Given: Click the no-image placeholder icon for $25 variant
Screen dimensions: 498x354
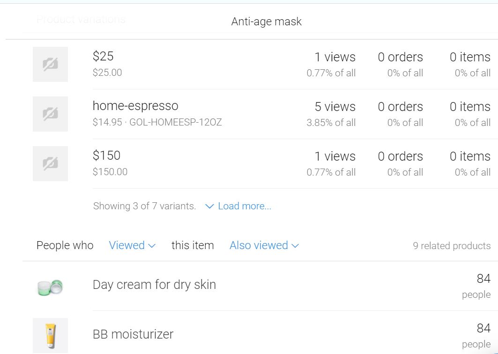Looking at the screenshot, I should [50, 65].
